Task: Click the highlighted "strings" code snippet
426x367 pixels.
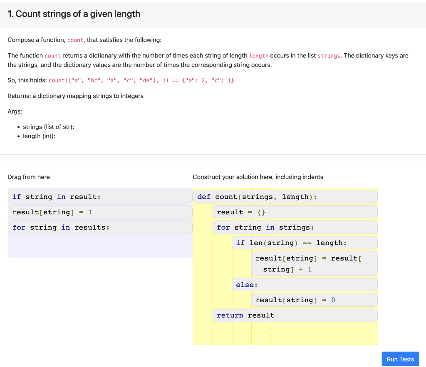Action: coord(329,55)
